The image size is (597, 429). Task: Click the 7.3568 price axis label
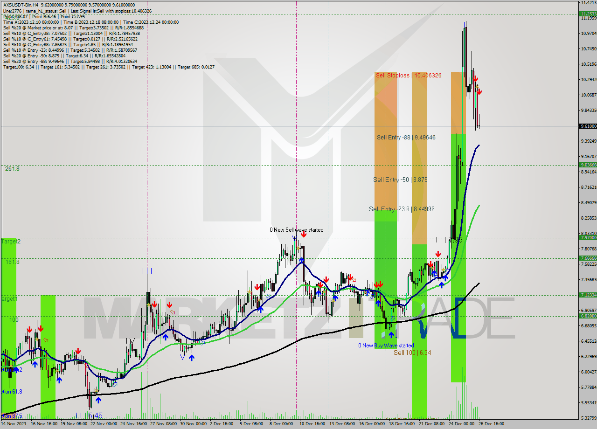(x=588, y=280)
